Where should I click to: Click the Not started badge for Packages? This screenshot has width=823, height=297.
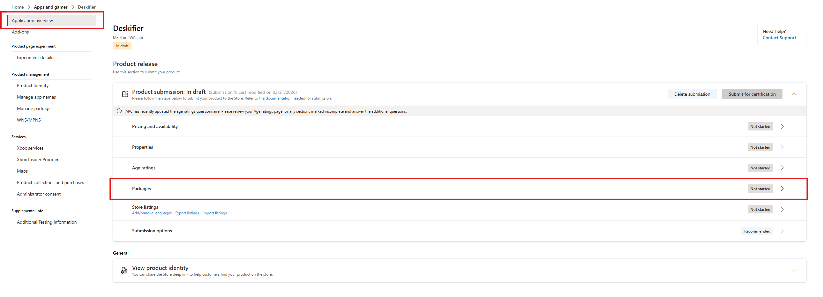coord(760,189)
